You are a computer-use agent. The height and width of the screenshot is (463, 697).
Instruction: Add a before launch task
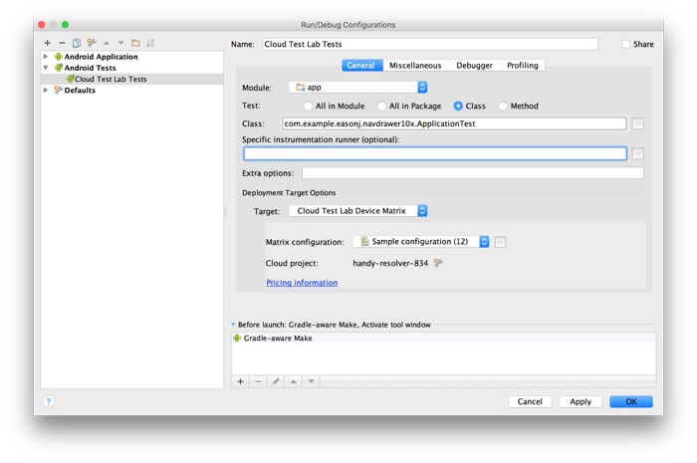(x=240, y=381)
